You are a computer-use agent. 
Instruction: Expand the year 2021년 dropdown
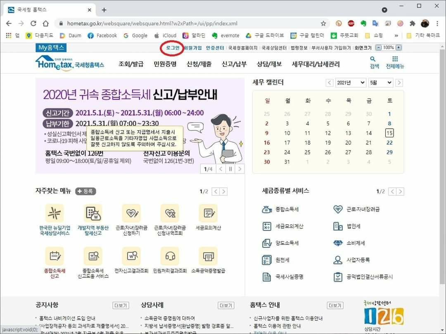point(350,82)
